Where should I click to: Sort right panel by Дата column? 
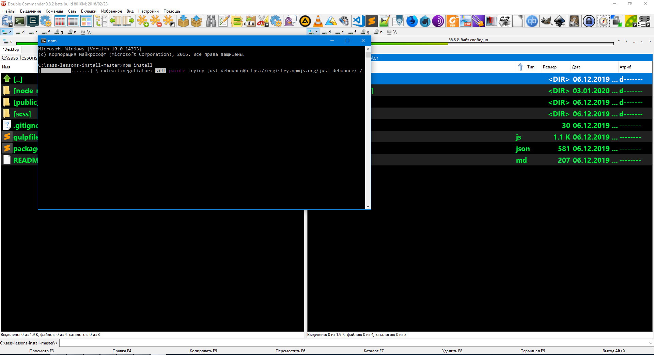point(576,67)
